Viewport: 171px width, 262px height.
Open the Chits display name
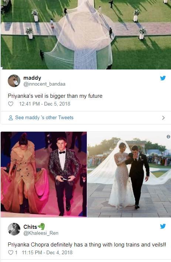[30, 227]
